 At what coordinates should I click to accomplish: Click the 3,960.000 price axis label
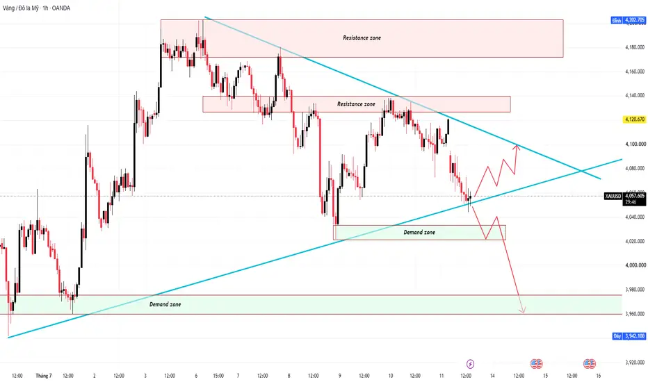[x=635, y=314]
